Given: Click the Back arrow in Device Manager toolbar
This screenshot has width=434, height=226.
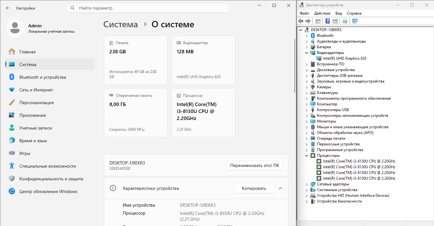Looking at the screenshot, I should pyautogui.click(x=301, y=21).
